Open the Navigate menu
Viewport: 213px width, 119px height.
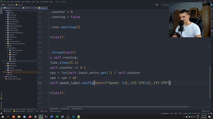pyautogui.click(x=18, y=2)
